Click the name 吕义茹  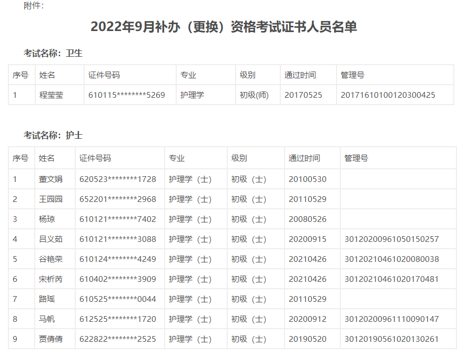[50, 239]
